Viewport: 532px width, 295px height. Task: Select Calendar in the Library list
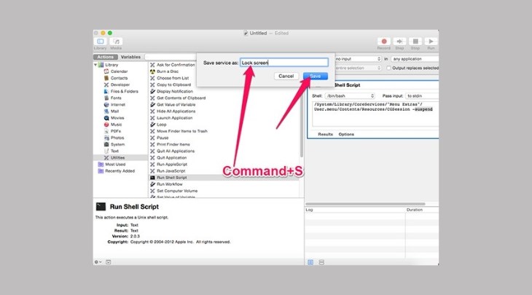120,71
